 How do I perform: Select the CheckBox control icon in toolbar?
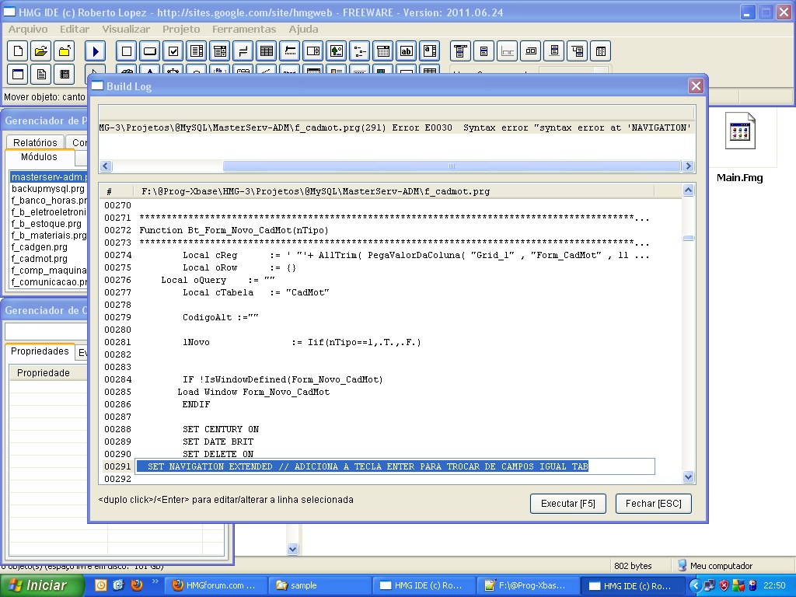[x=173, y=51]
